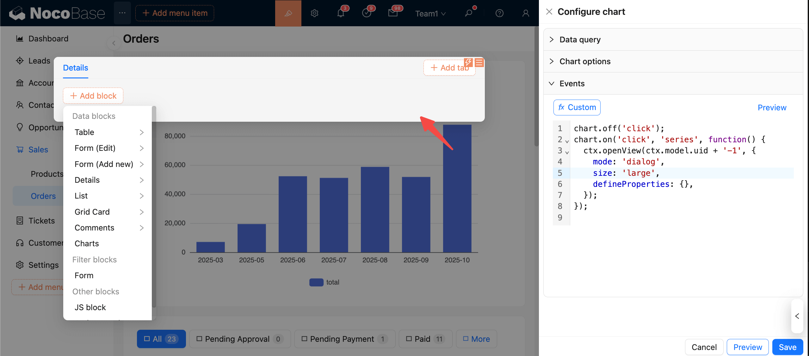The width and height of the screenshot is (809, 356).
Task: Toggle the total legend color swatch
Action: coord(316,282)
